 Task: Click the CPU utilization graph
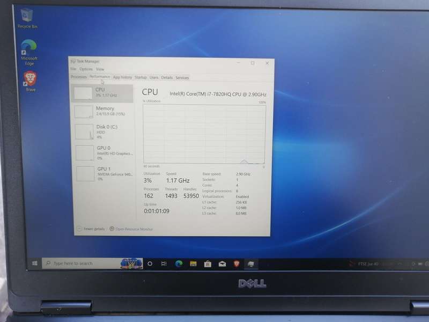(204, 134)
